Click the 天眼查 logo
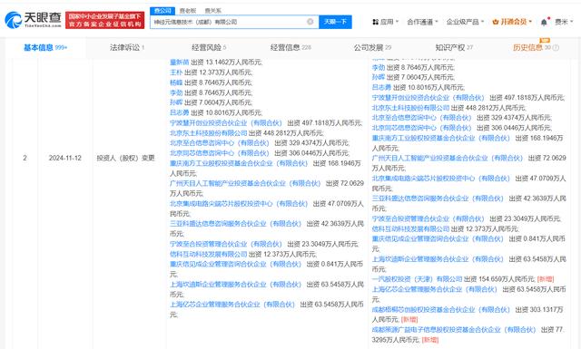Image resolution: width=581 pixels, height=349 pixels. [34, 20]
